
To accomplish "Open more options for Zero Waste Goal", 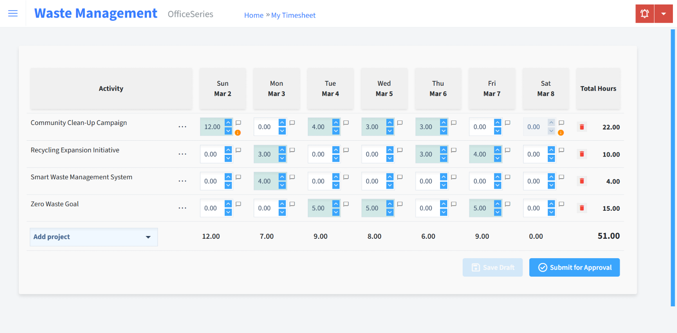I will coord(182,208).
